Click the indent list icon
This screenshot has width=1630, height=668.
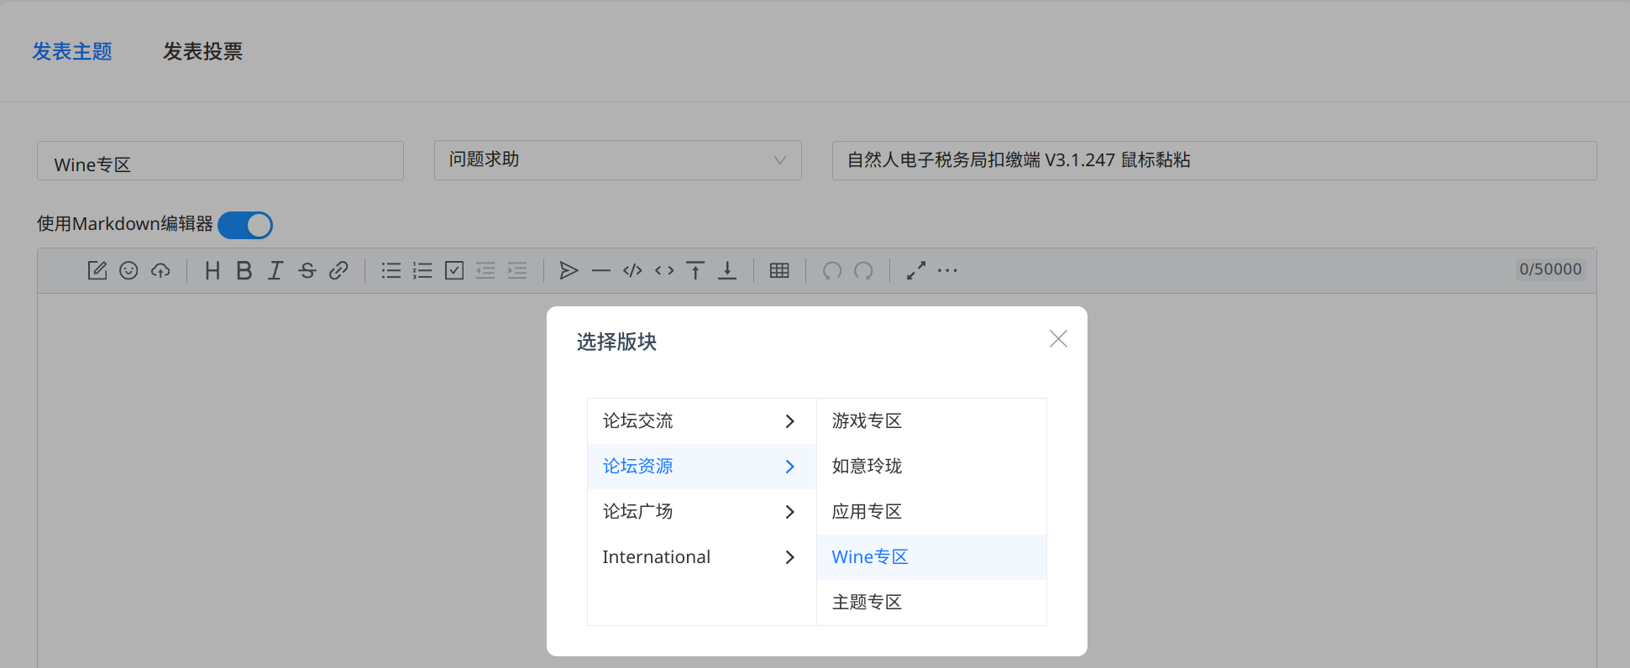pos(517,270)
